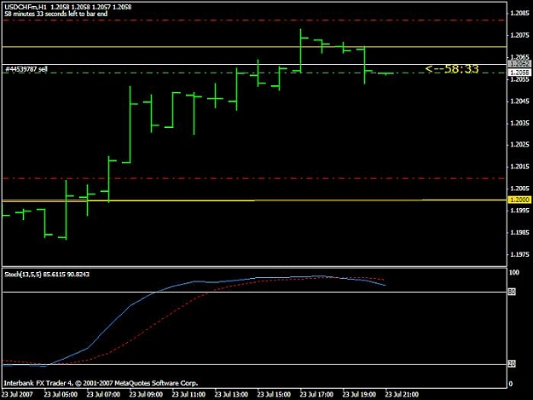Click the '23 Jul 2007' time axis label

tap(17, 395)
